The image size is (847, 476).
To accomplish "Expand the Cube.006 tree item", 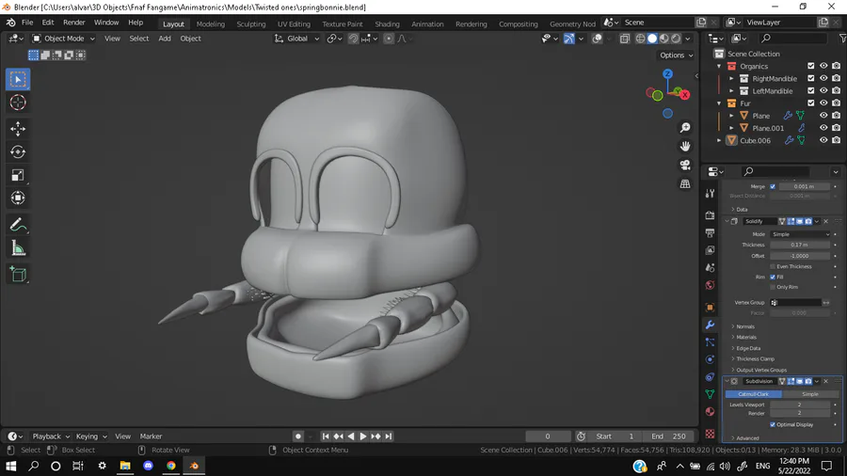I will pyautogui.click(x=721, y=140).
